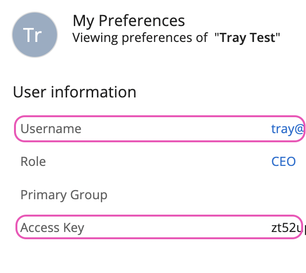306x273 pixels.
Task: Select the access key value starting "zt52u"
Action: (288, 228)
